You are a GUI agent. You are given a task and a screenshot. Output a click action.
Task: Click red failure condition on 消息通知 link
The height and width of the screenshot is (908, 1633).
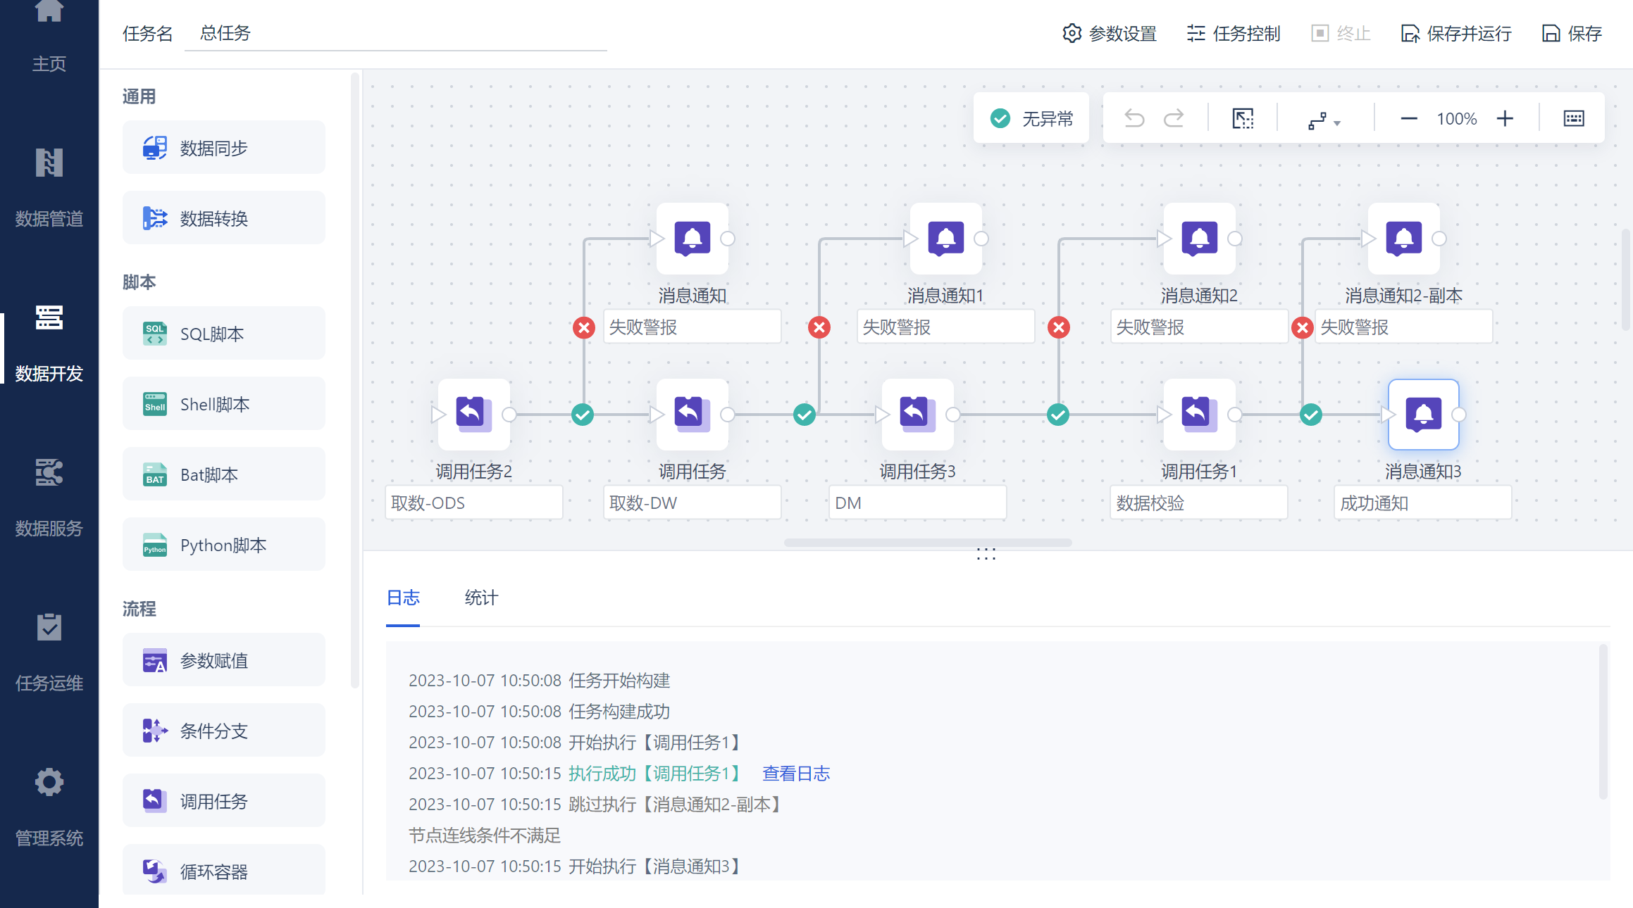click(583, 327)
